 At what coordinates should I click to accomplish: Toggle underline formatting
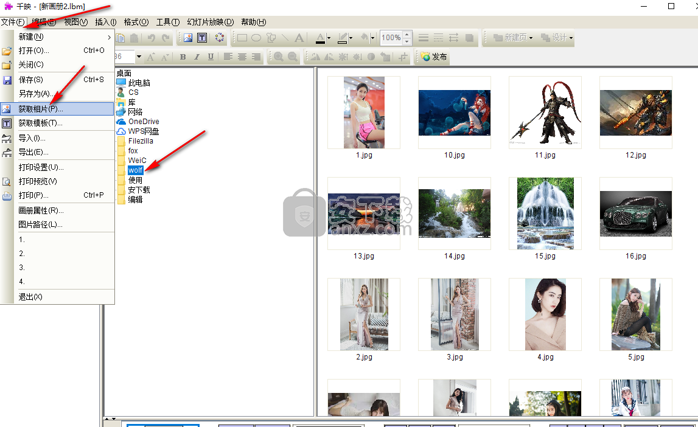tap(211, 57)
